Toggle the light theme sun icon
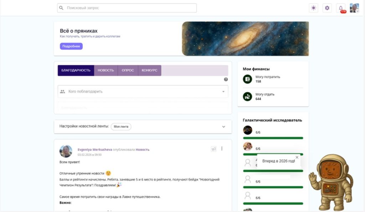365x212 pixels. tap(314, 8)
